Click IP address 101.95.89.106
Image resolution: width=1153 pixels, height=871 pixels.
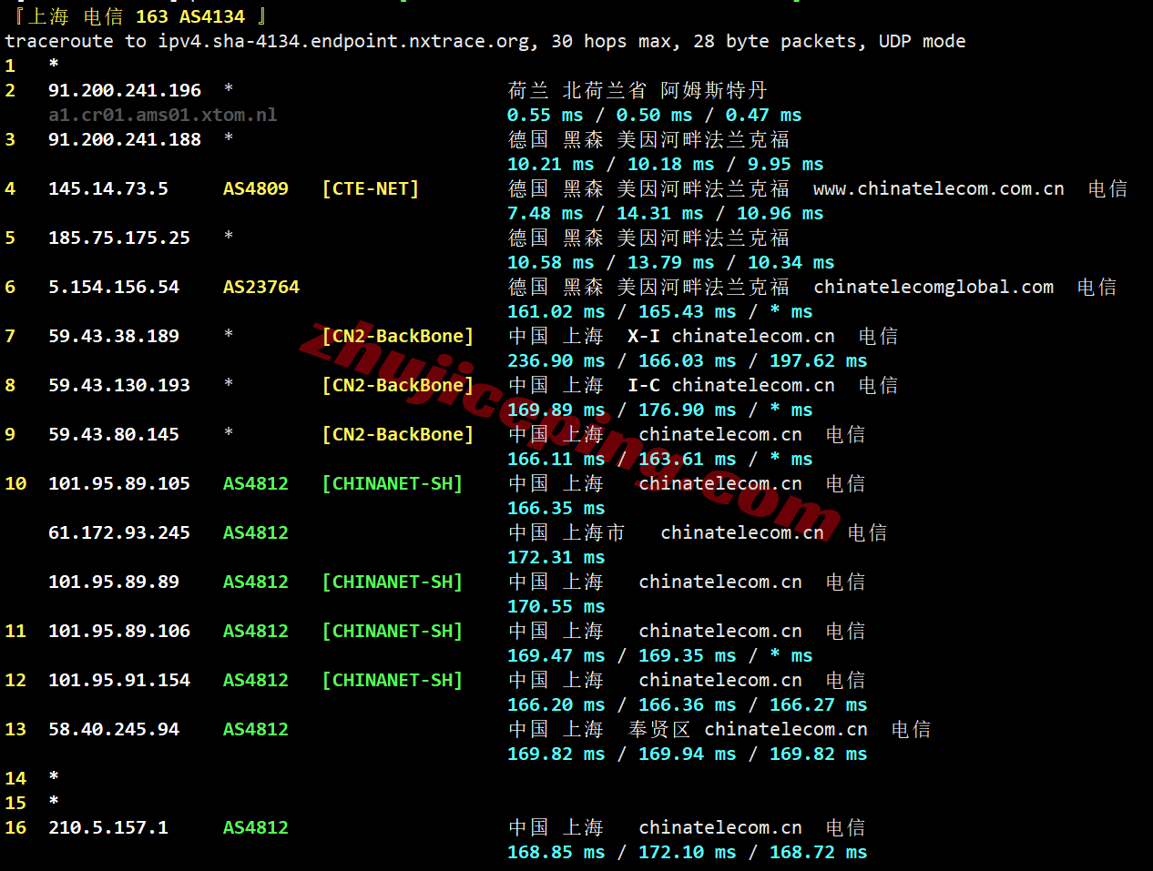(119, 631)
